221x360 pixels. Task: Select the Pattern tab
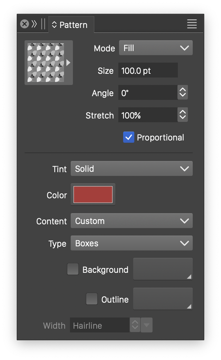71,25
